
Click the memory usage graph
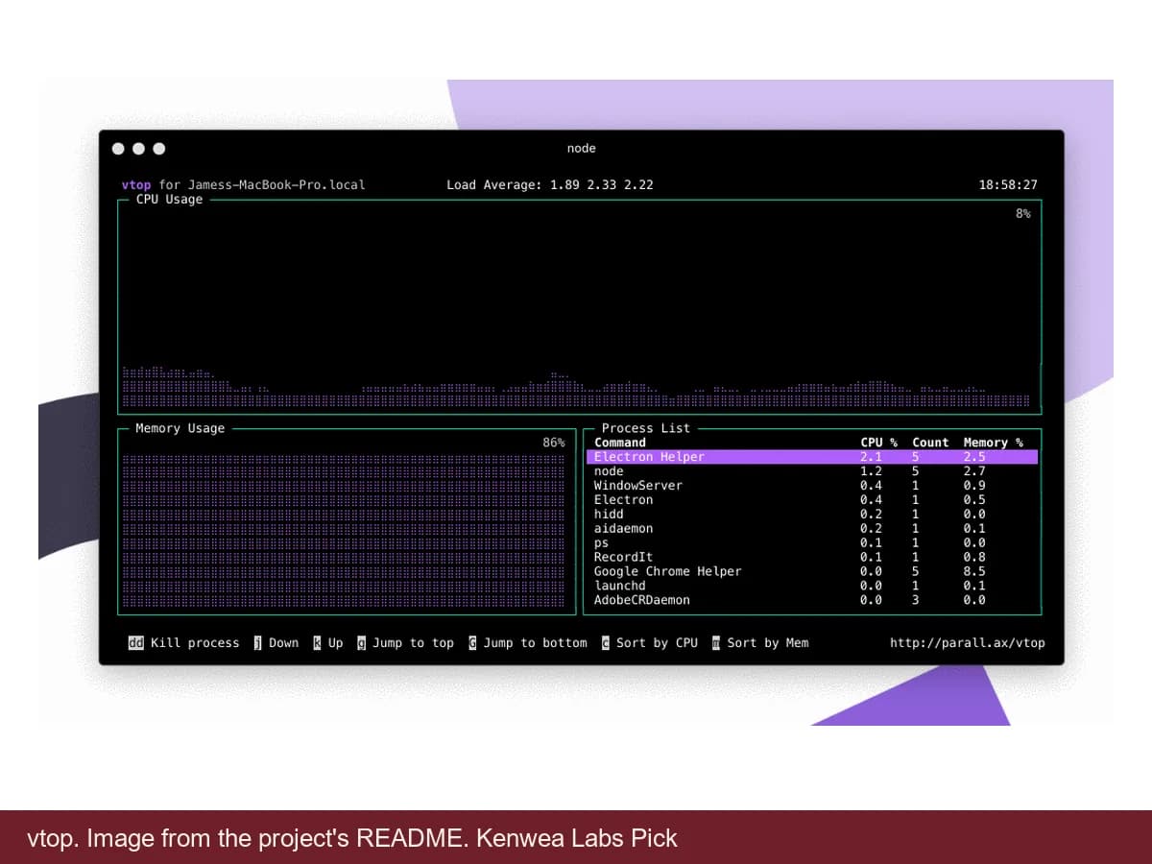pyautogui.click(x=344, y=531)
